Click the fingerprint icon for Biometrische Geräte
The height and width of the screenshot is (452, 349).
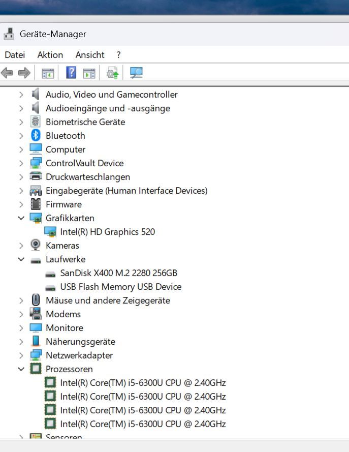point(36,122)
